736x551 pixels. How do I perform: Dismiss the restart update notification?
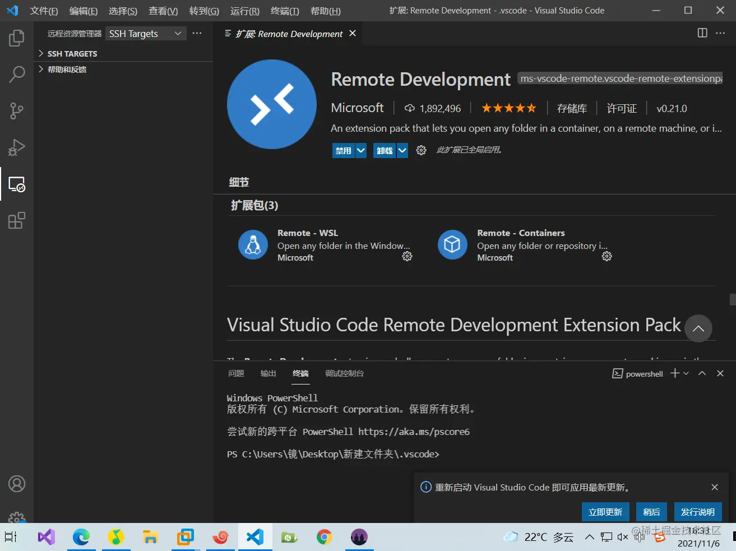pos(715,487)
